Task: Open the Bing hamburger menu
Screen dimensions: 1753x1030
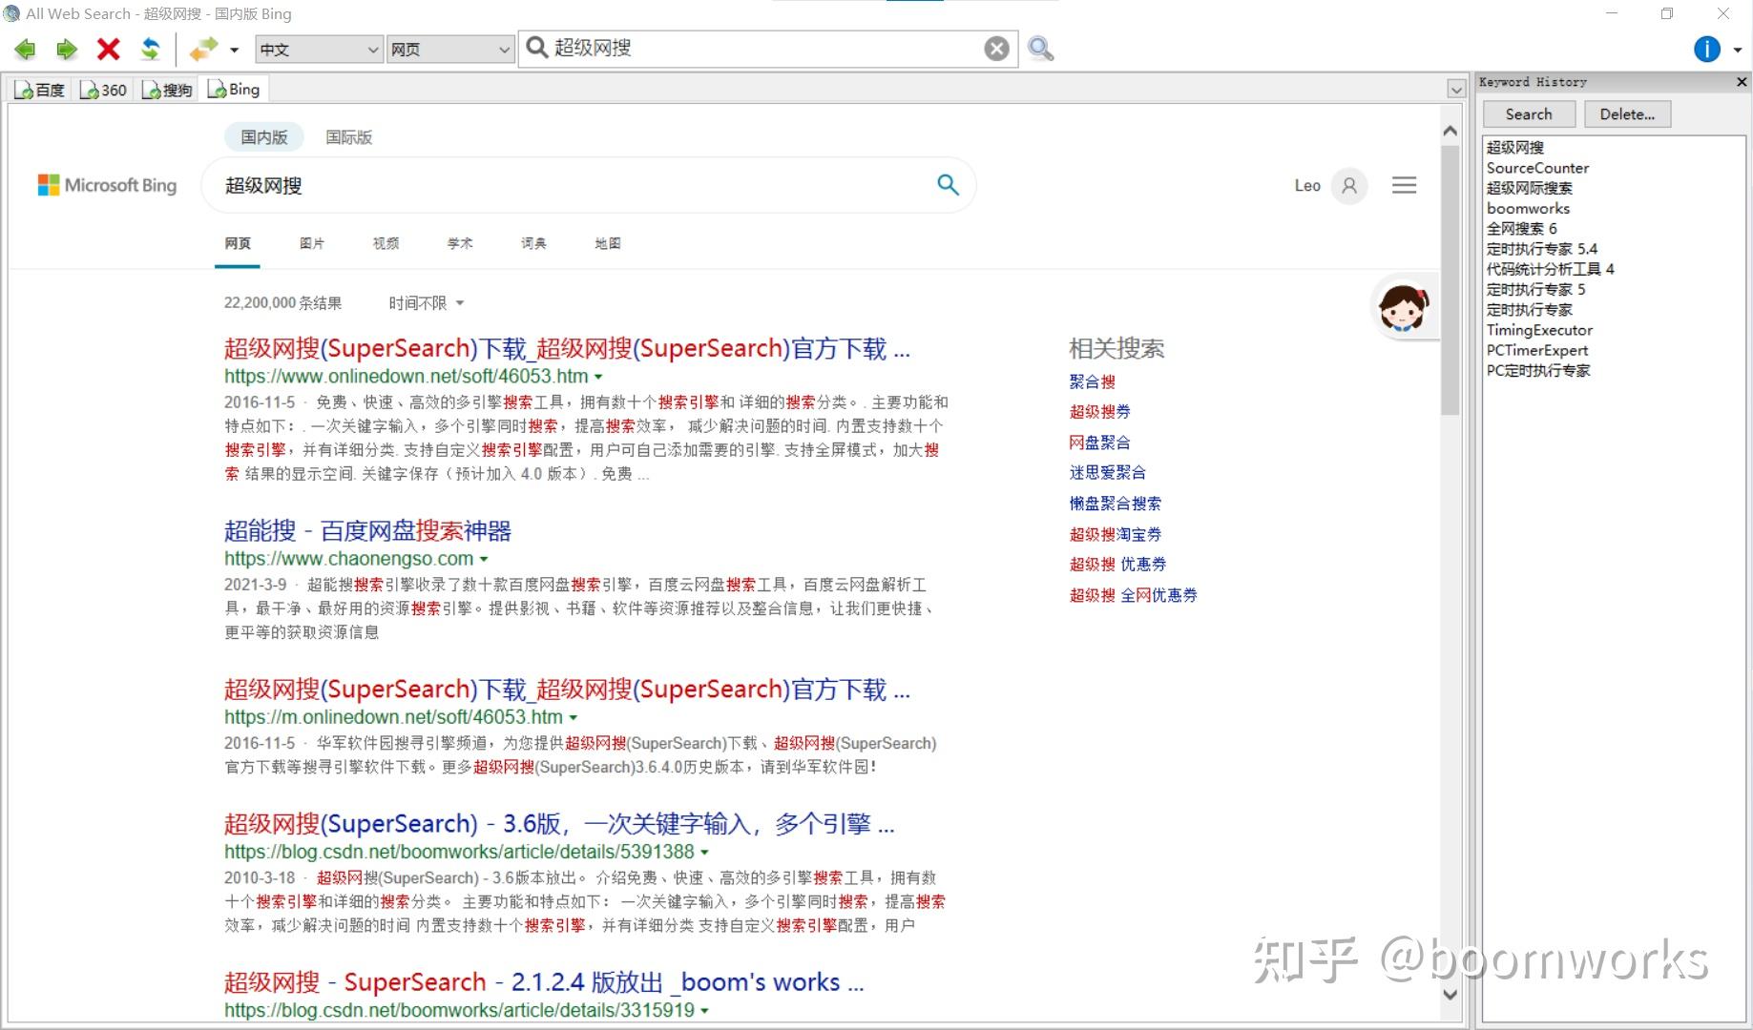Action: tap(1404, 185)
